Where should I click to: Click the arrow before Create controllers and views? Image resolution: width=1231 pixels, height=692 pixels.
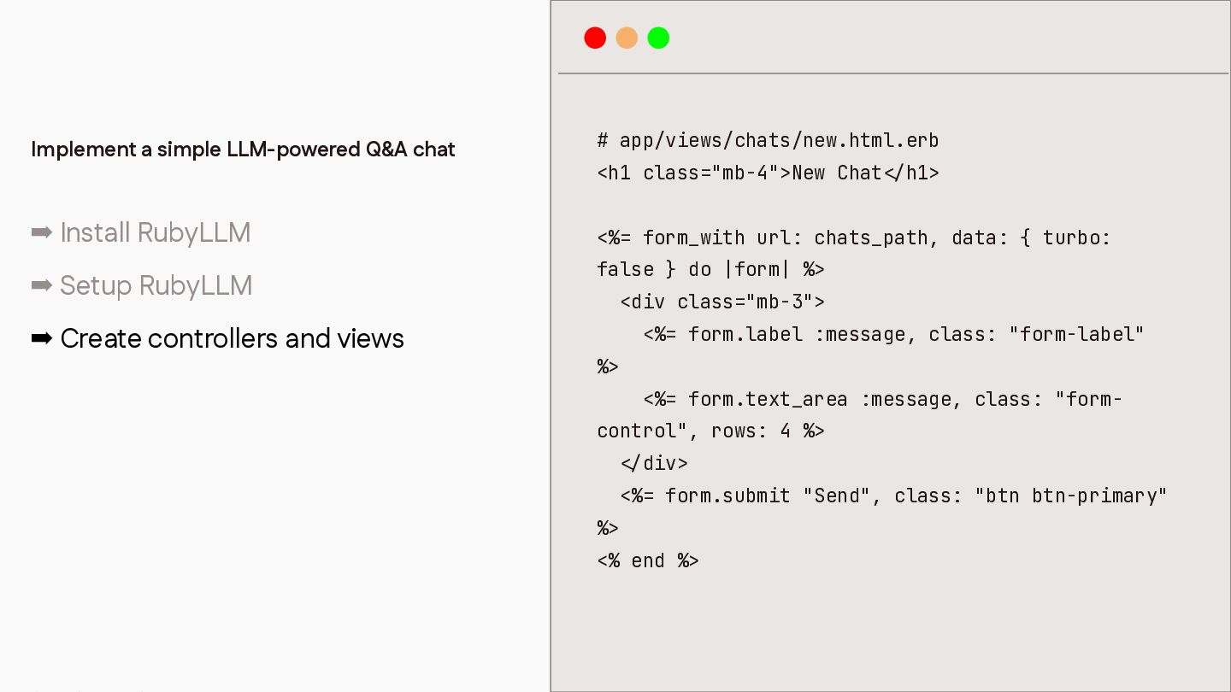[x=42, y=338]
